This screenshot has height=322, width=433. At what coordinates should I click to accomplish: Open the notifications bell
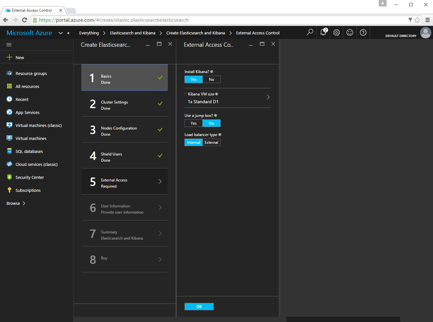point(324,32)
